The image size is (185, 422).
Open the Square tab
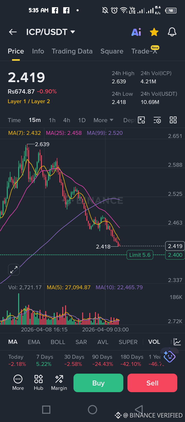tap(112, 51)
